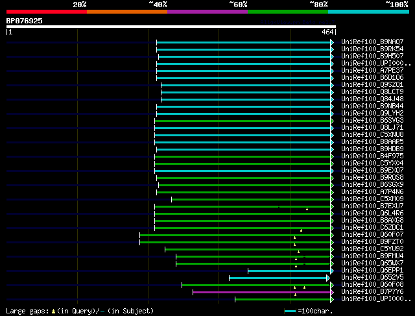Select the UniRef100_B9FMU4 label

[x=372, y=256]
